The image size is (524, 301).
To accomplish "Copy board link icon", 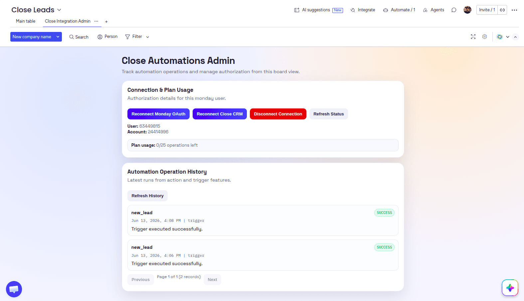I will click(x=502, y=10).
